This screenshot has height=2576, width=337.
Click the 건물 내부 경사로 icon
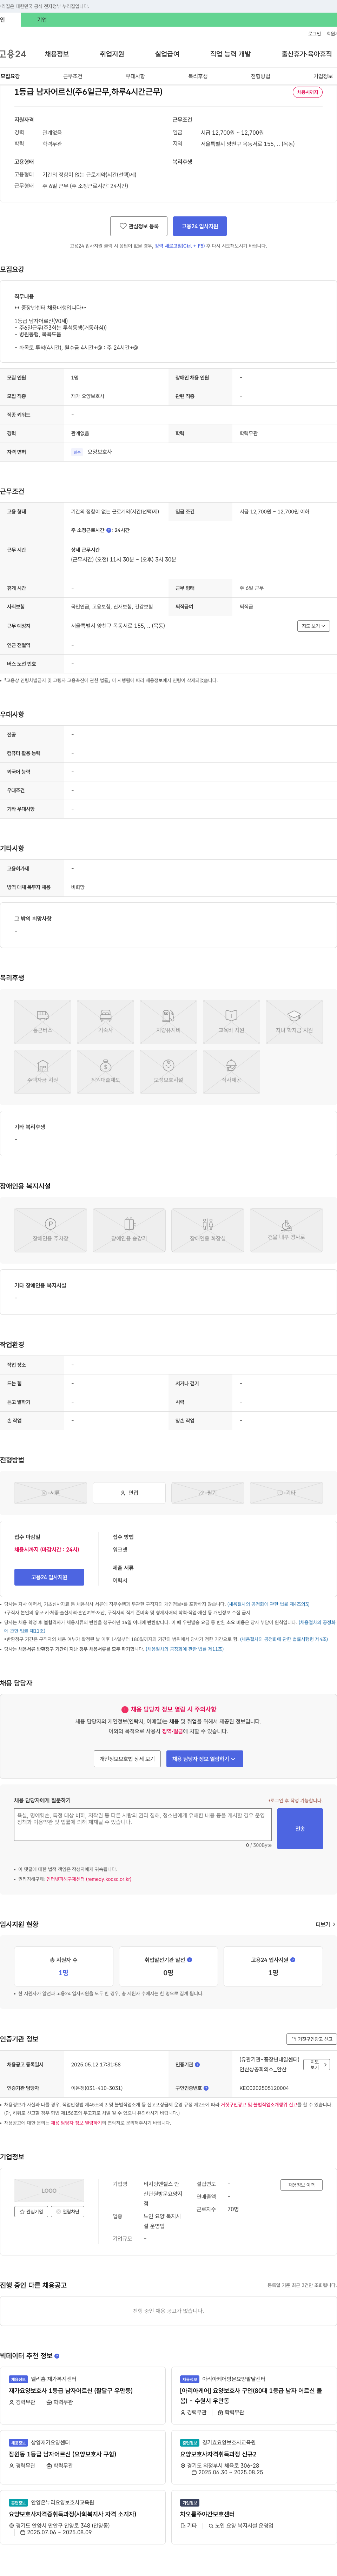pos(286,1230)
